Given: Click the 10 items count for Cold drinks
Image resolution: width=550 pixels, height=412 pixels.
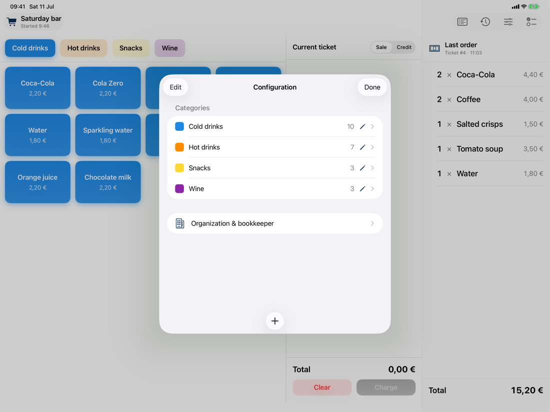Looking at the screenshot, I should tap(350, 126).
